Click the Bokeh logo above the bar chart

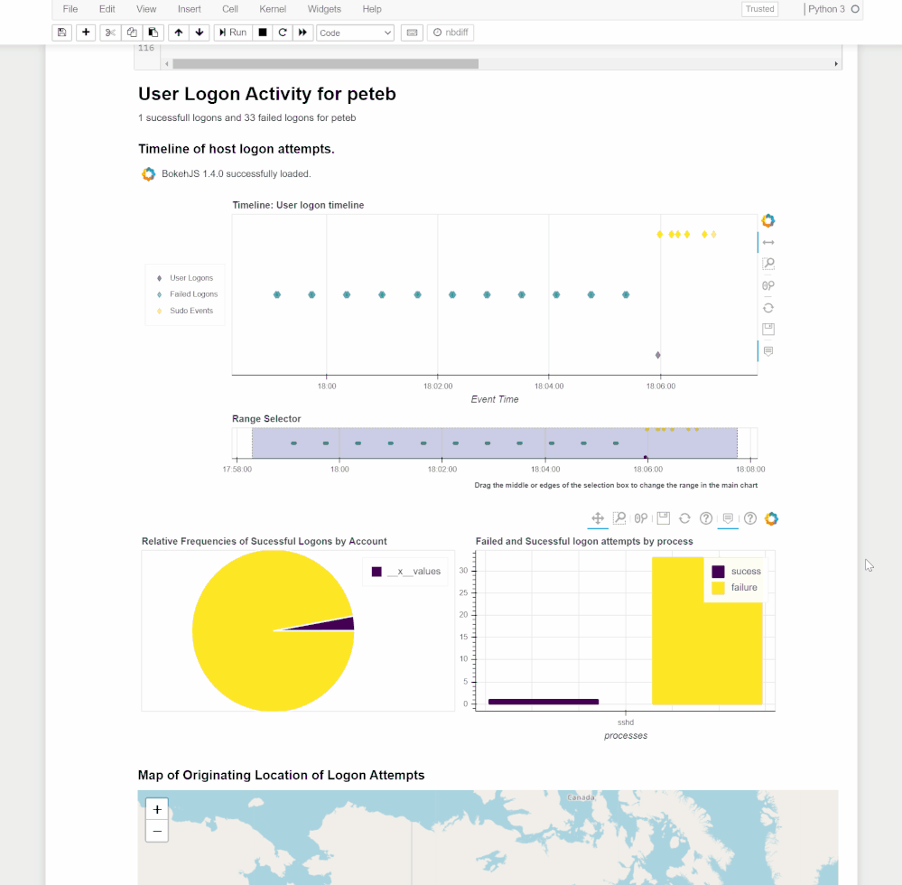(x=771, y=518)
